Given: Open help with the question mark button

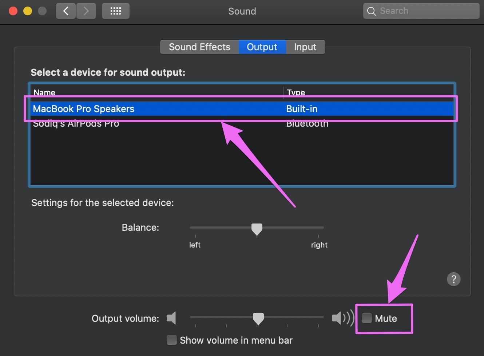Looking at the screenshot, I should pyautogui.click(x=453, y=279).
